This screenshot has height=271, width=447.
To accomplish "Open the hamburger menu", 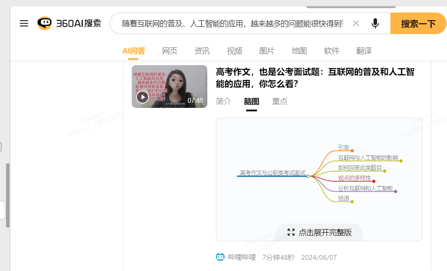I will (24, 23).
